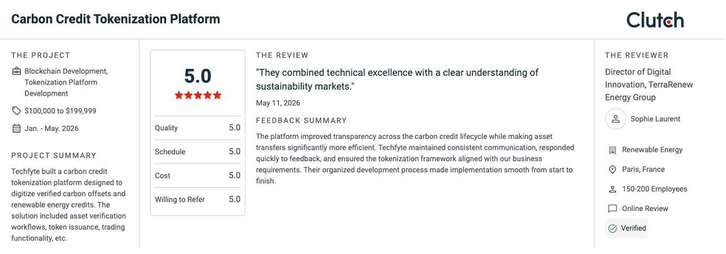
Task: Click the 5.0 overall score
Action: [198, 76]
